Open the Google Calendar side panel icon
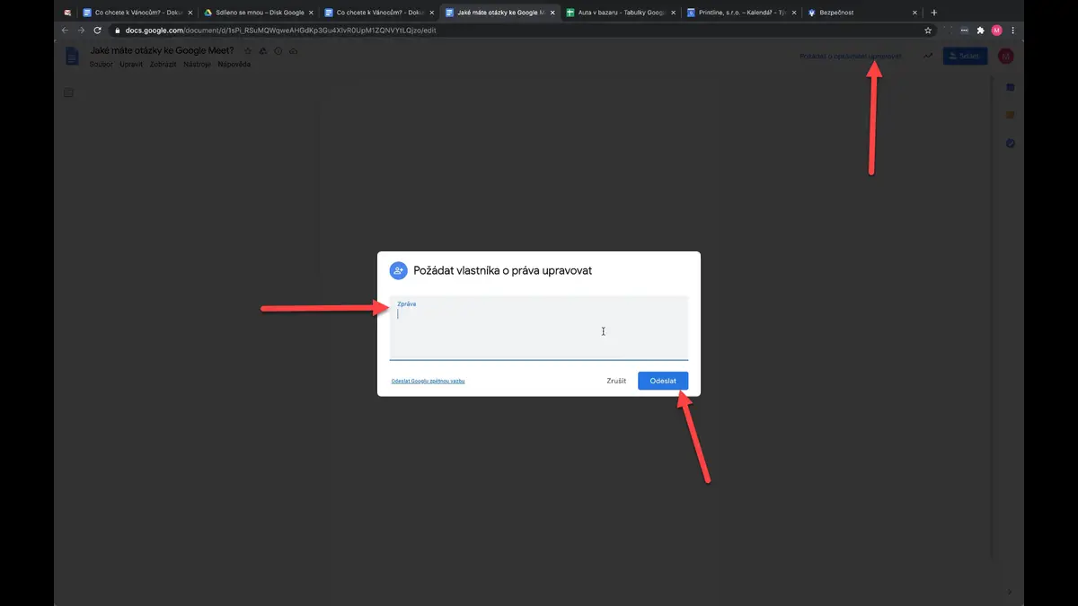This screenshot has width=1078, height=606. pos(1010,87)
